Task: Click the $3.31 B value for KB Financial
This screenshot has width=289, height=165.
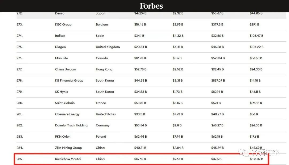Action: coord(178,80)
